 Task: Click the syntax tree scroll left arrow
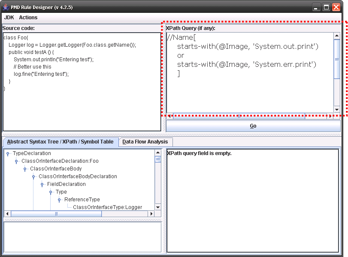[7, 213]
